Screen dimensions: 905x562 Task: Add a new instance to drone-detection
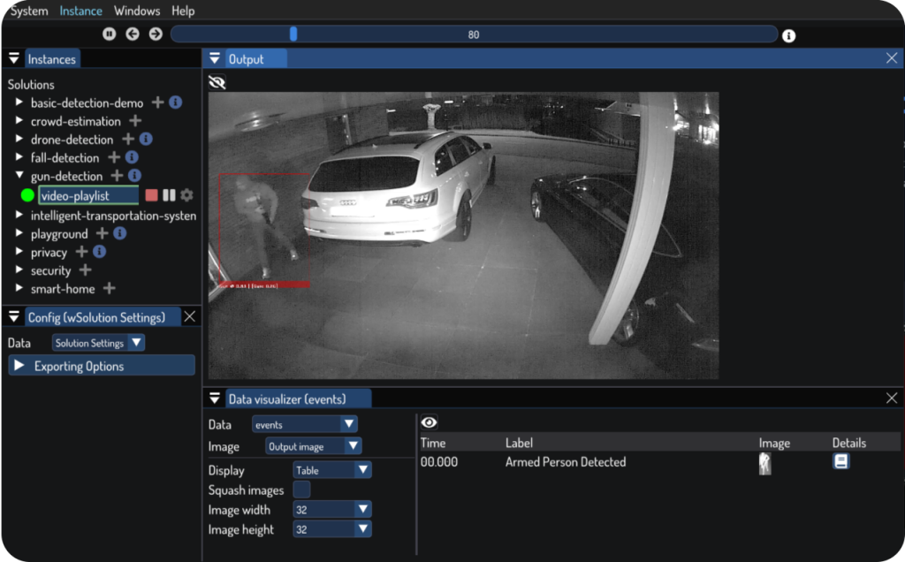[128, 140]
